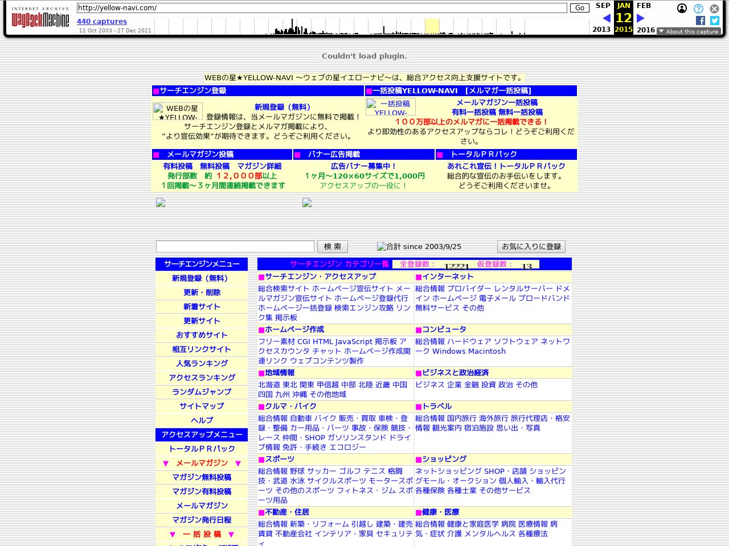Click the 検索 search button

coord(332,246)
